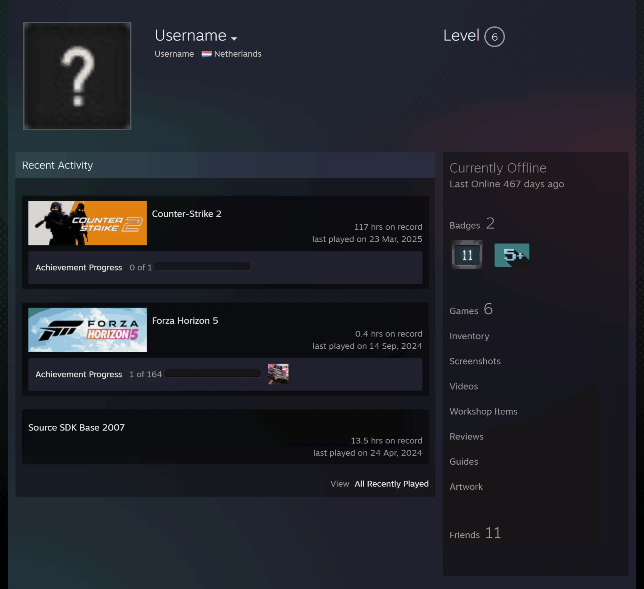Open the Counter-Strike 2 banner image
Image resolution: width=644 pixels, height=589 pixels.
(x=88, y=223)
